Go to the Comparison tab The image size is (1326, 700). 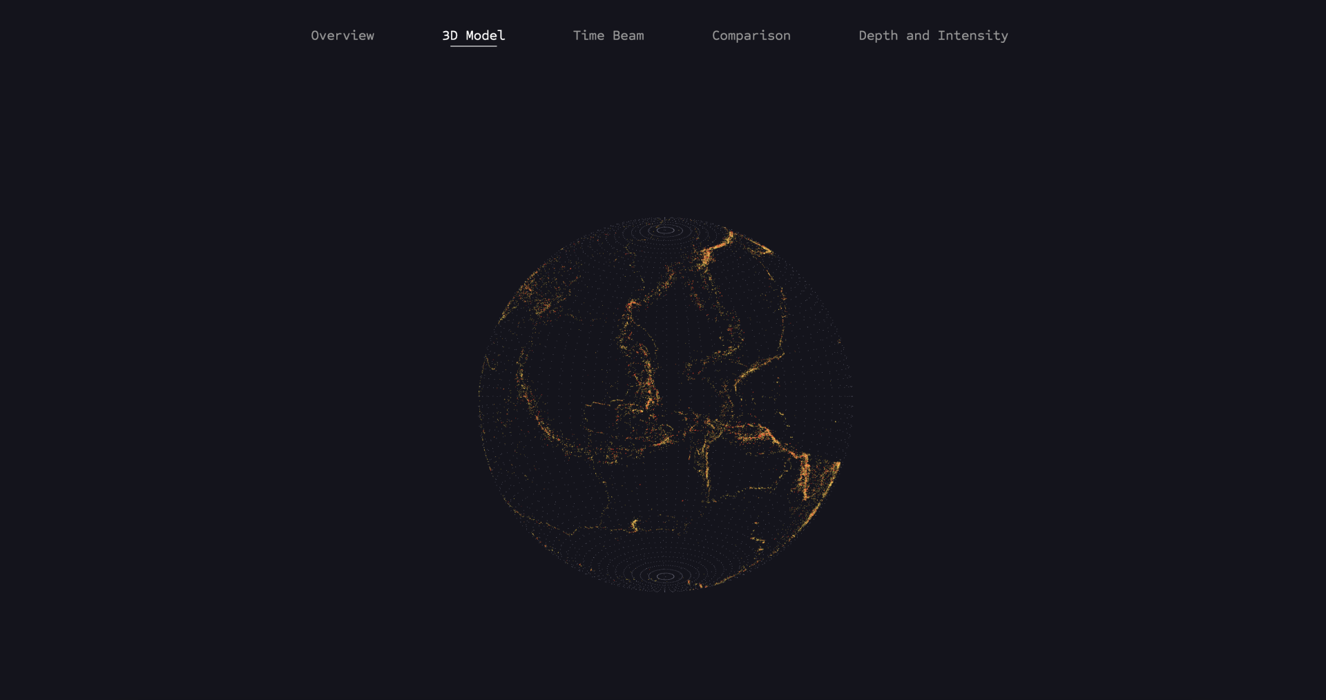[751, 35]
